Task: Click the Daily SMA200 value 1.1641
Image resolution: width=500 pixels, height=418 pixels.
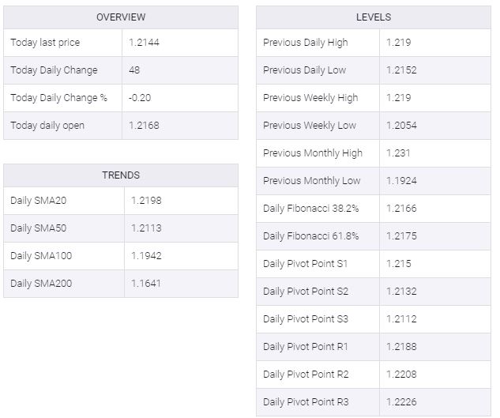Action: 145,284
